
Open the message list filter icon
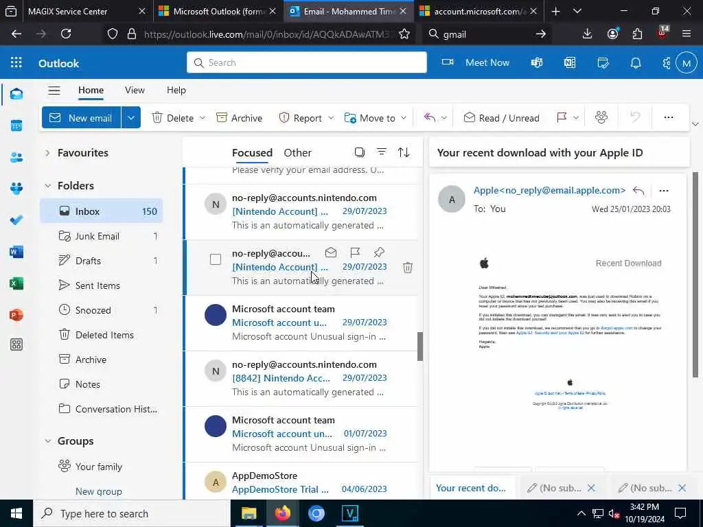[382, 152]
